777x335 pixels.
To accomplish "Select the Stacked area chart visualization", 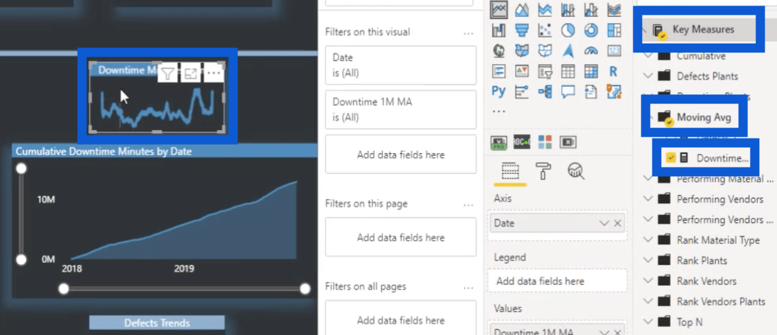I will coord(545,10).
